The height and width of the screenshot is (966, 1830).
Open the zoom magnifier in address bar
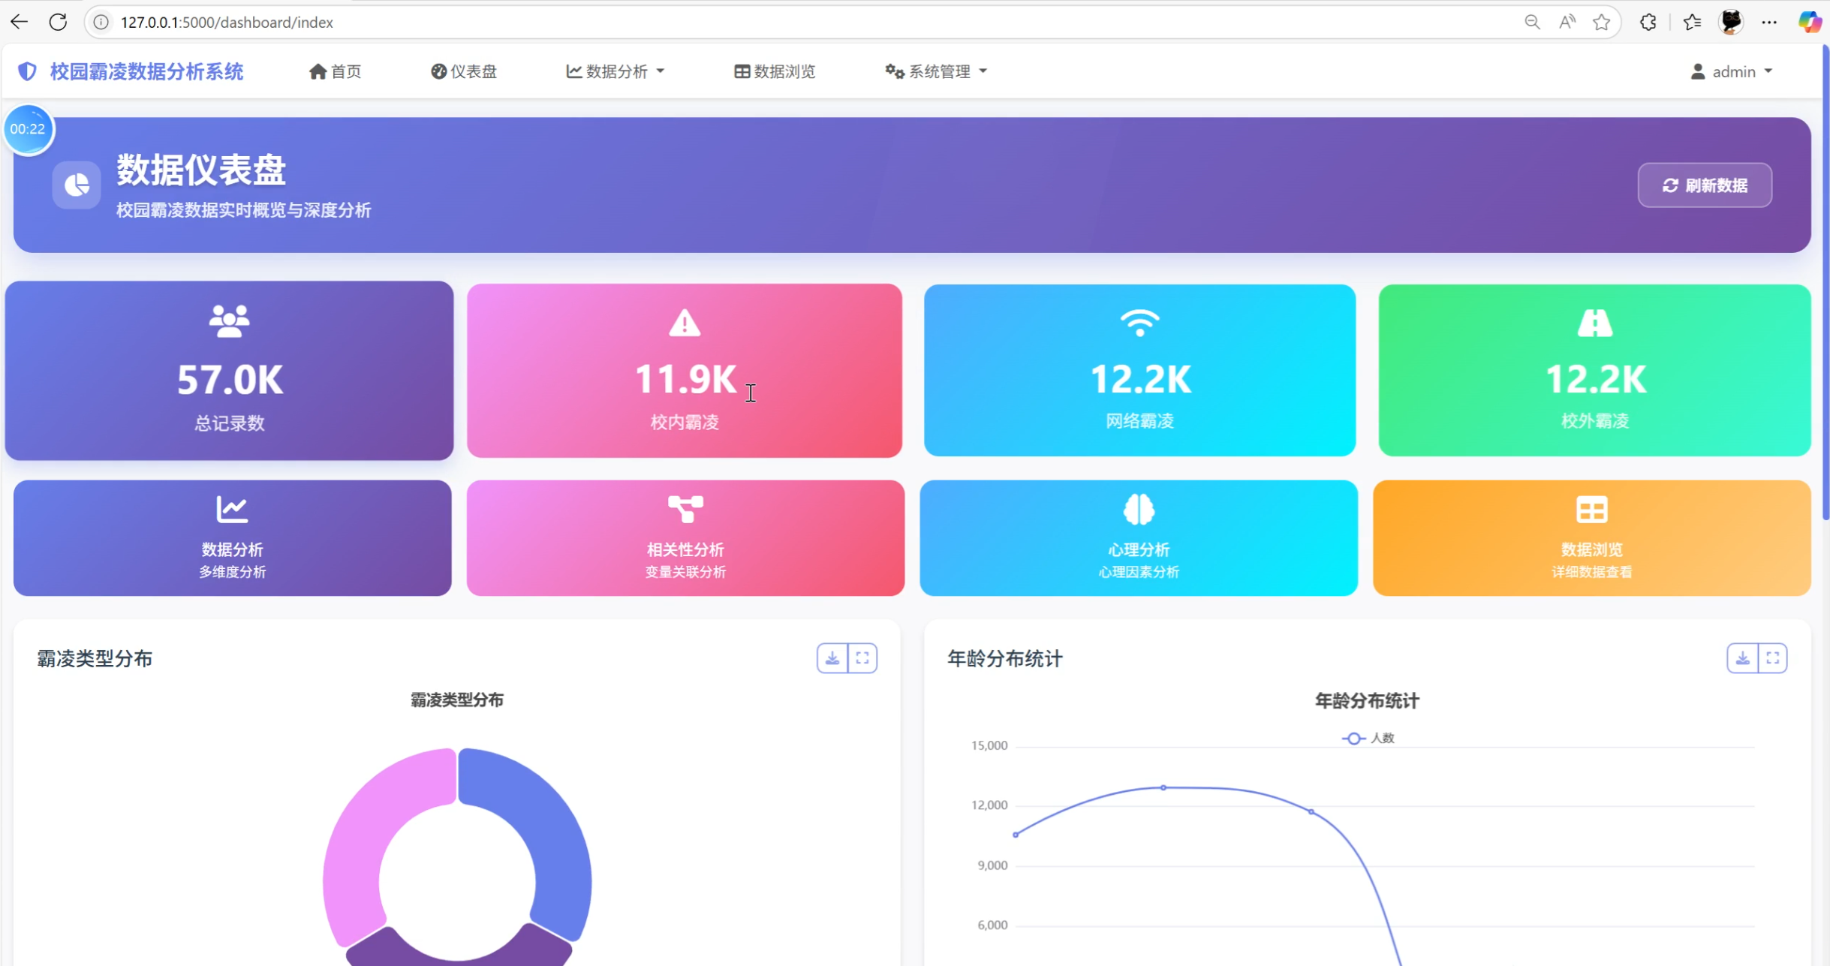tap(1532, 22)
